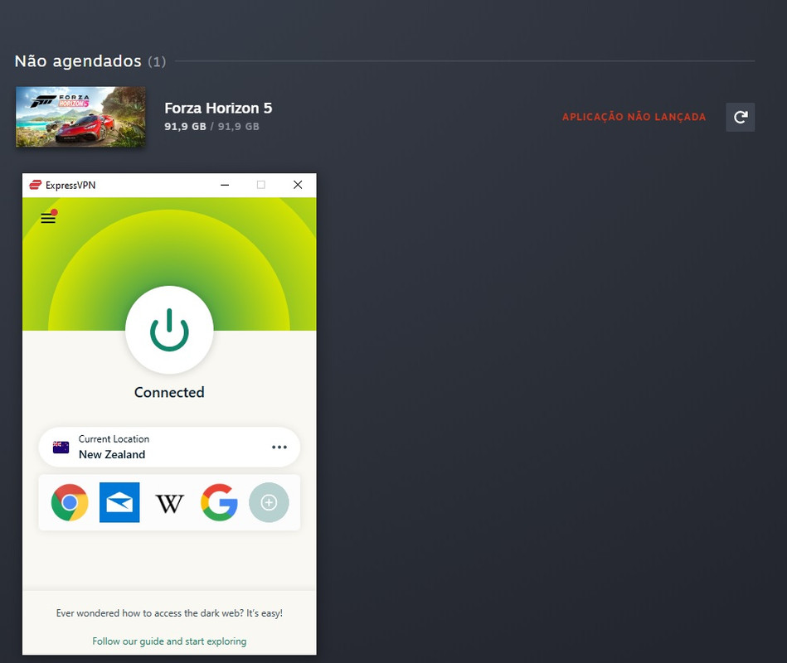Click the APLICAÇÃO NÃO LANÇADA status text
Image resolution: width=787 pixels, height=663 pixels.
click(x=634, y=117)
